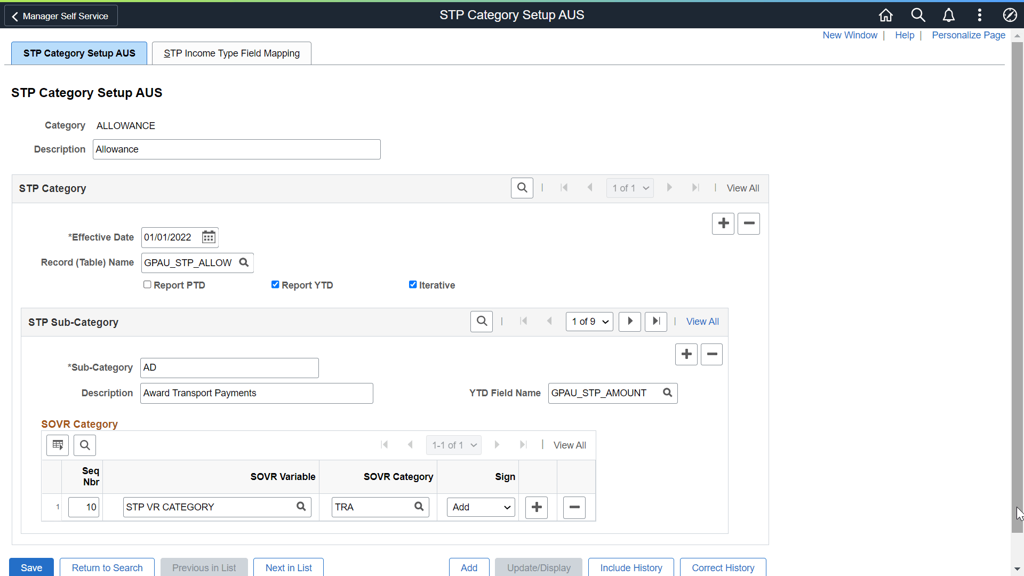Open the Effective Date calendar picker
Screen dimensions: 1024x576
208,237
